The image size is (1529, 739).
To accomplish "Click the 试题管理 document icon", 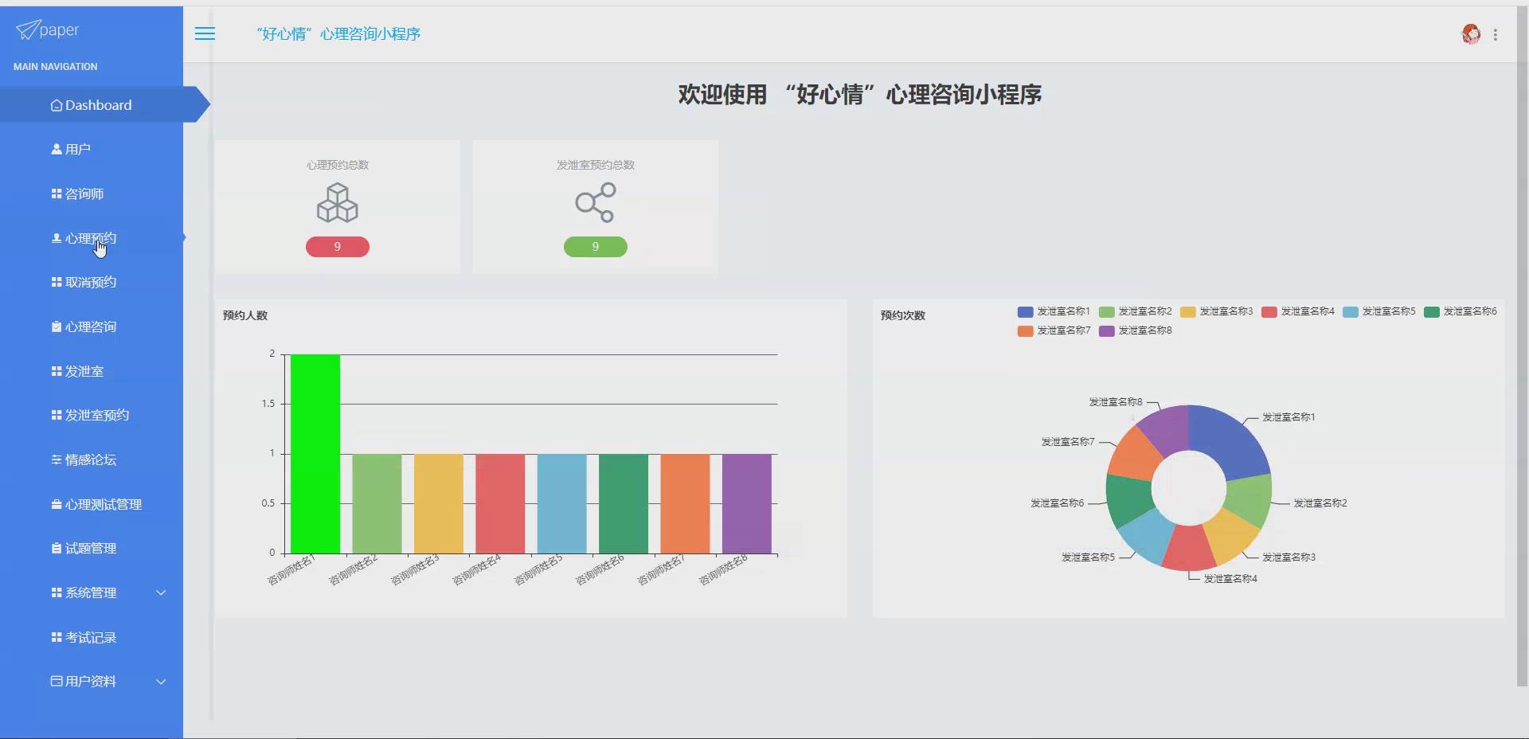I will tap(57, 548).
